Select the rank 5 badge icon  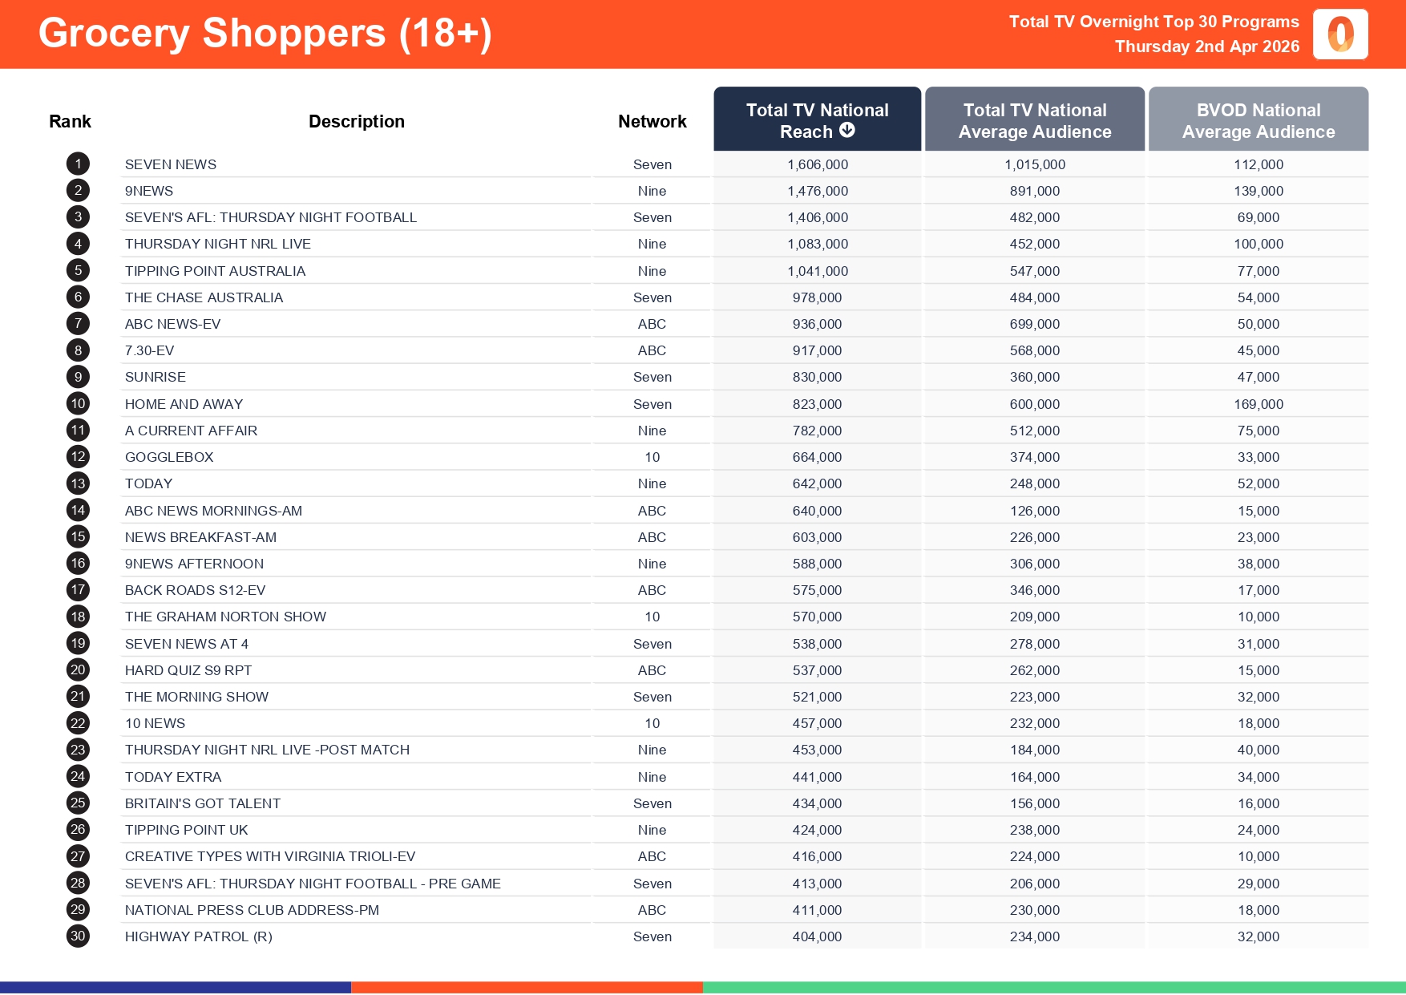coord(78,271)
